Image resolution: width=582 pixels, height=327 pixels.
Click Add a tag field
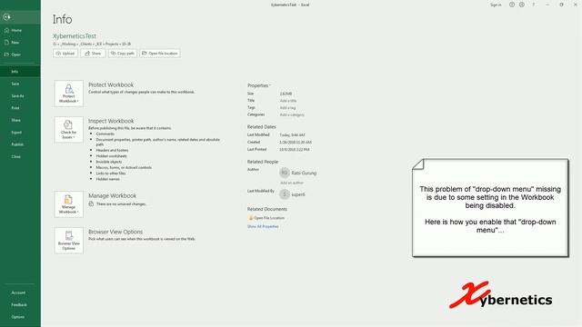(287, 108)
